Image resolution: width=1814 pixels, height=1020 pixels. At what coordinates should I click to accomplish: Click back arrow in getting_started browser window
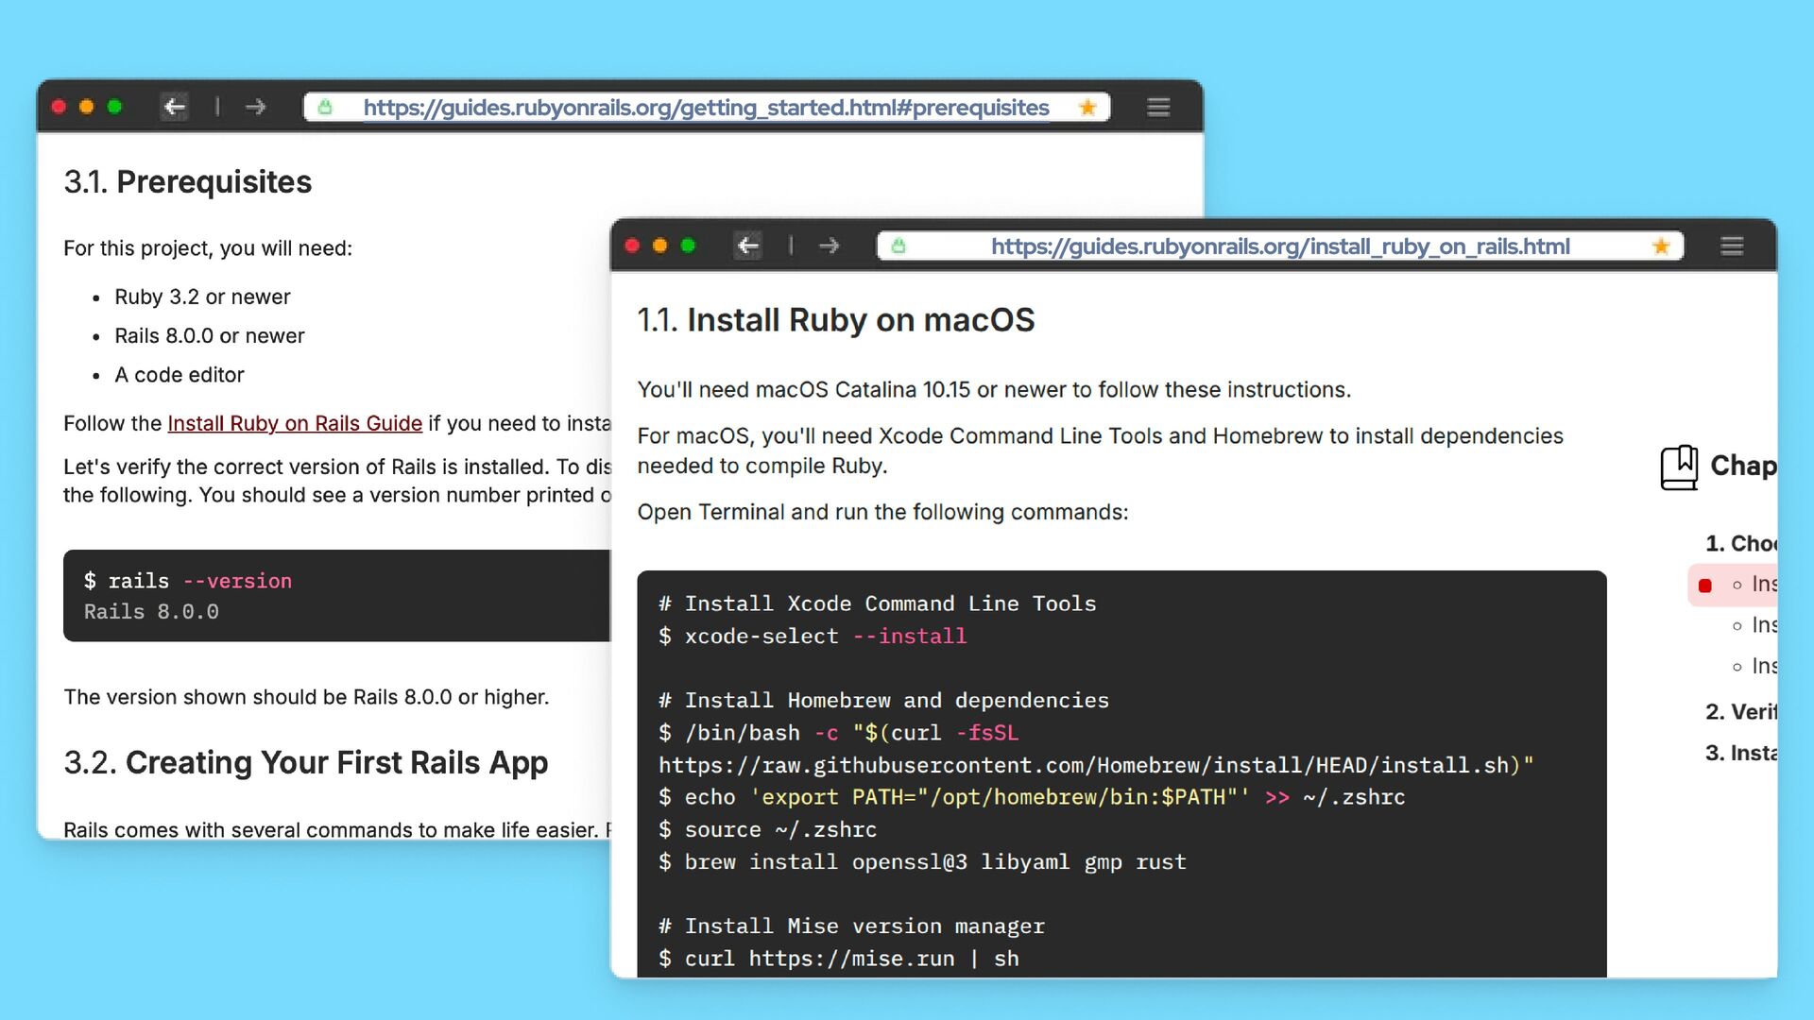[x=175, y=107]
